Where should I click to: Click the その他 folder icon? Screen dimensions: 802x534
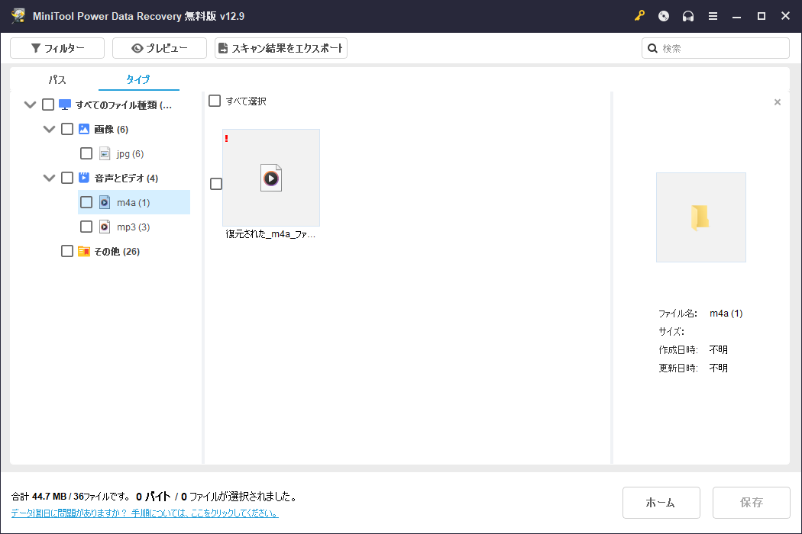[84, 252]
